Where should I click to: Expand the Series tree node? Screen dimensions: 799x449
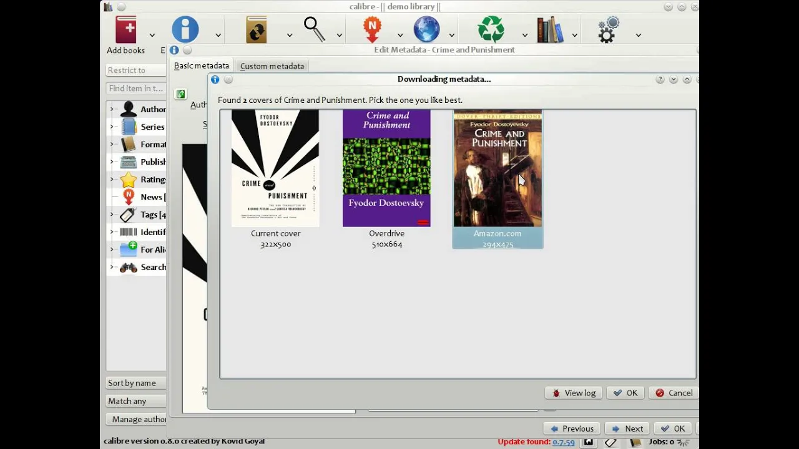coord(112,127)
